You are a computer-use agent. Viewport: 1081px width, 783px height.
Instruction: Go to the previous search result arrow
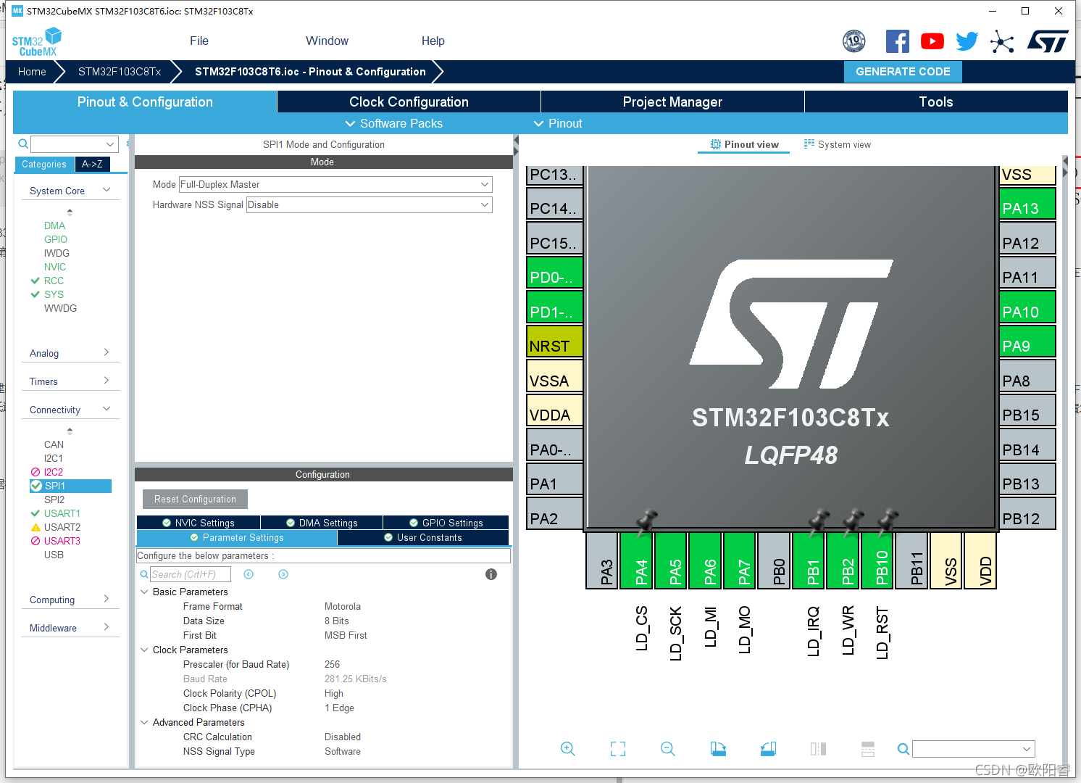click(x=249, y=574)
